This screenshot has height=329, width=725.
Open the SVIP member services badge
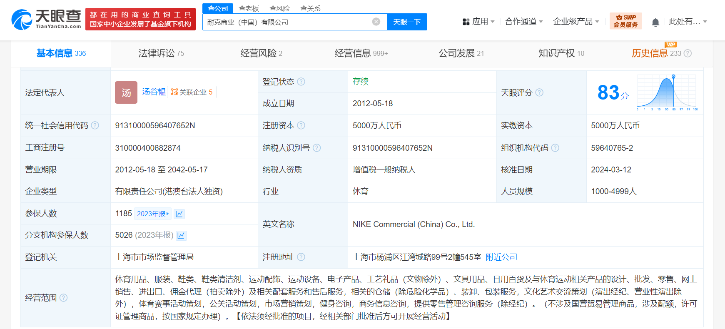(625, 21)
